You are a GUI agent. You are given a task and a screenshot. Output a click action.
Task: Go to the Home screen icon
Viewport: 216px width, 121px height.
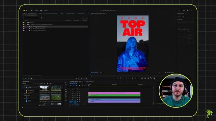point(31,10)
